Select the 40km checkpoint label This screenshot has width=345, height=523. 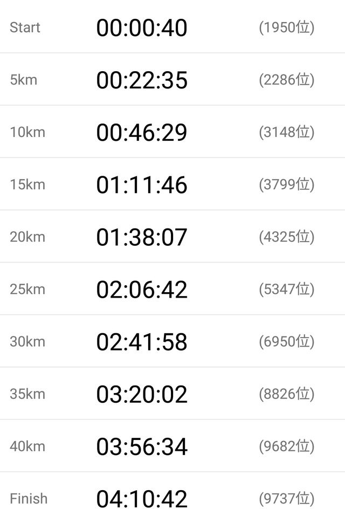click(x=27, y=446)
